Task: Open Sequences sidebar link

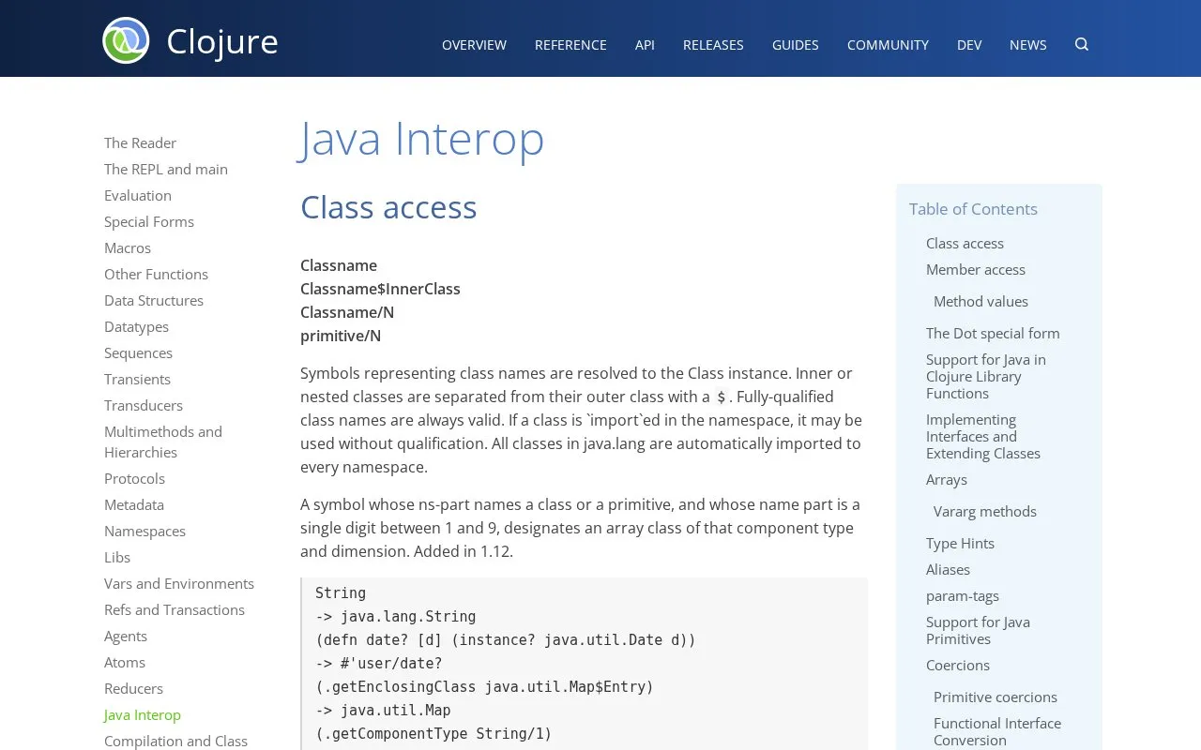Action: coord(138,352)
